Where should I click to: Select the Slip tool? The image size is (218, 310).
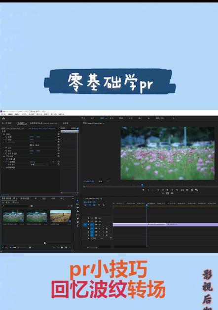pyautogui.click(x=77, y=215)
